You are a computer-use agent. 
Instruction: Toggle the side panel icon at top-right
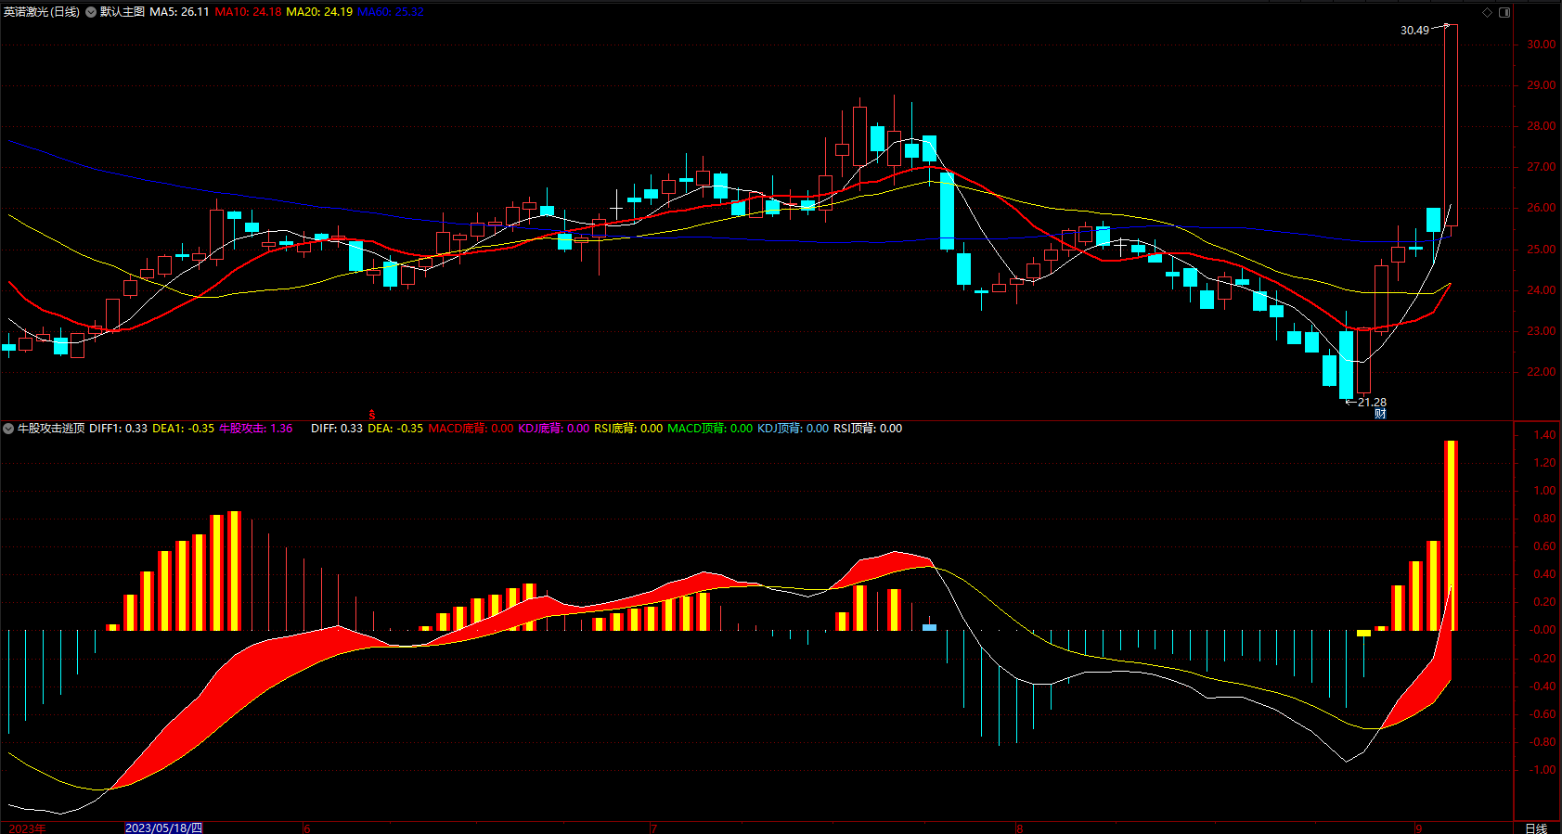1504,12
